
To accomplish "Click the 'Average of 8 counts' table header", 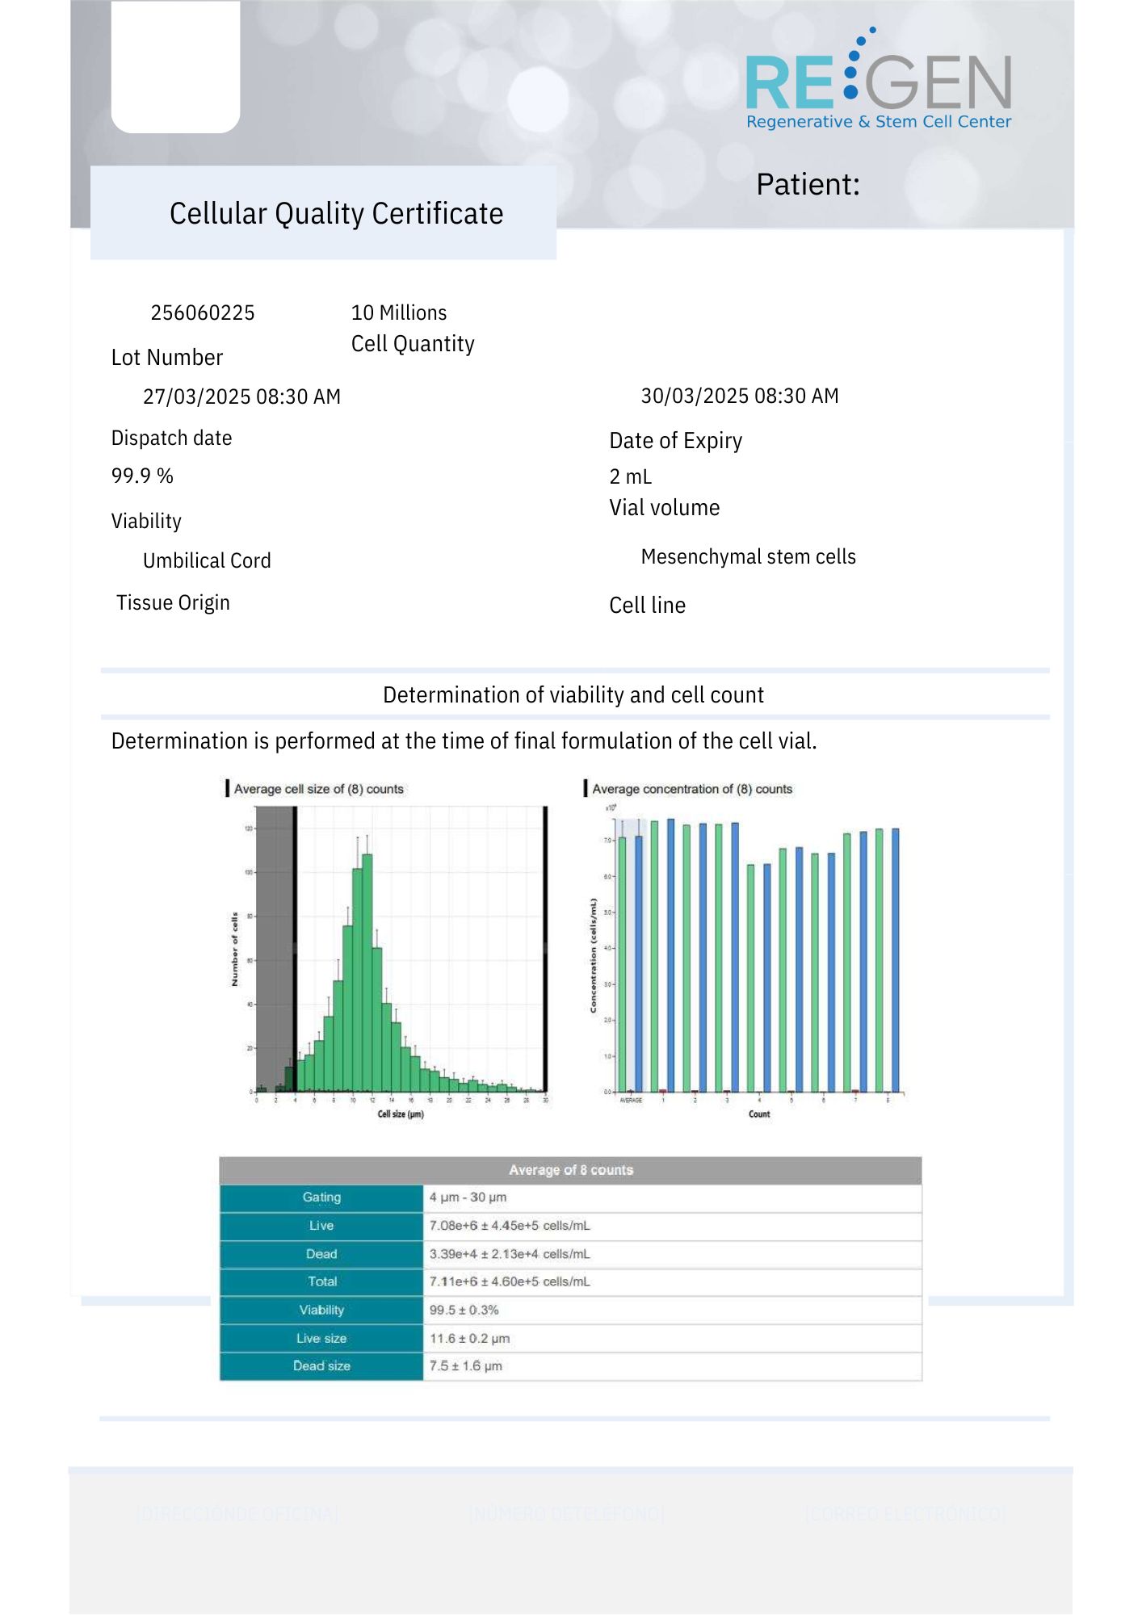I will (x=571, y=1170).
